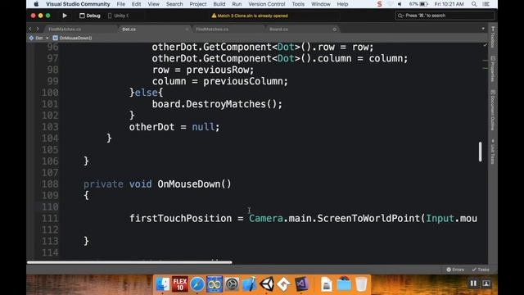Open the document file in the dock
The width and height of the screenshot is (524, 295).
pos(326,284)
